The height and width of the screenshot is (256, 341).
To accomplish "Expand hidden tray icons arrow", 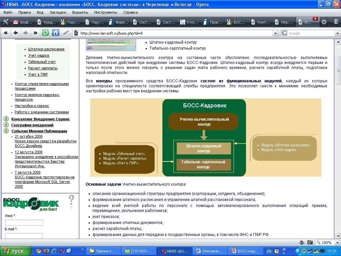I will 298,251.
